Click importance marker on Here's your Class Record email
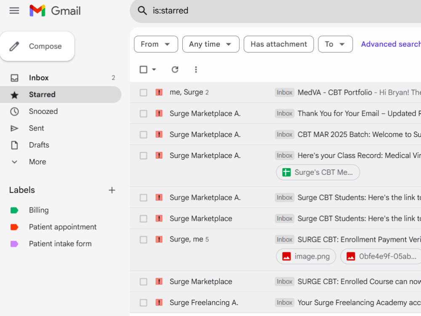This screenshot has width=421, height=316. (159, 155)
